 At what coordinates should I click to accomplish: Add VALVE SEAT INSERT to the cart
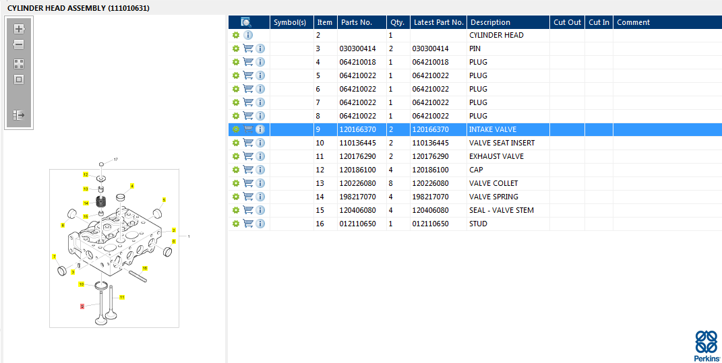248,143
